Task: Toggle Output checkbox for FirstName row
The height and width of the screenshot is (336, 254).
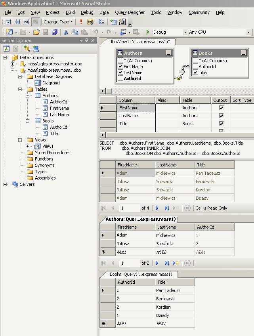Action: click(221, 108)
